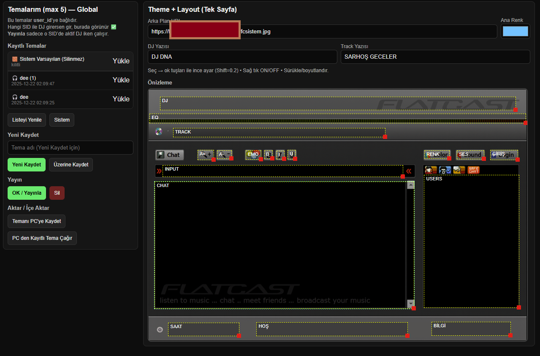Toggle the B bold box

pyautogui.click(x=268, y=155)
